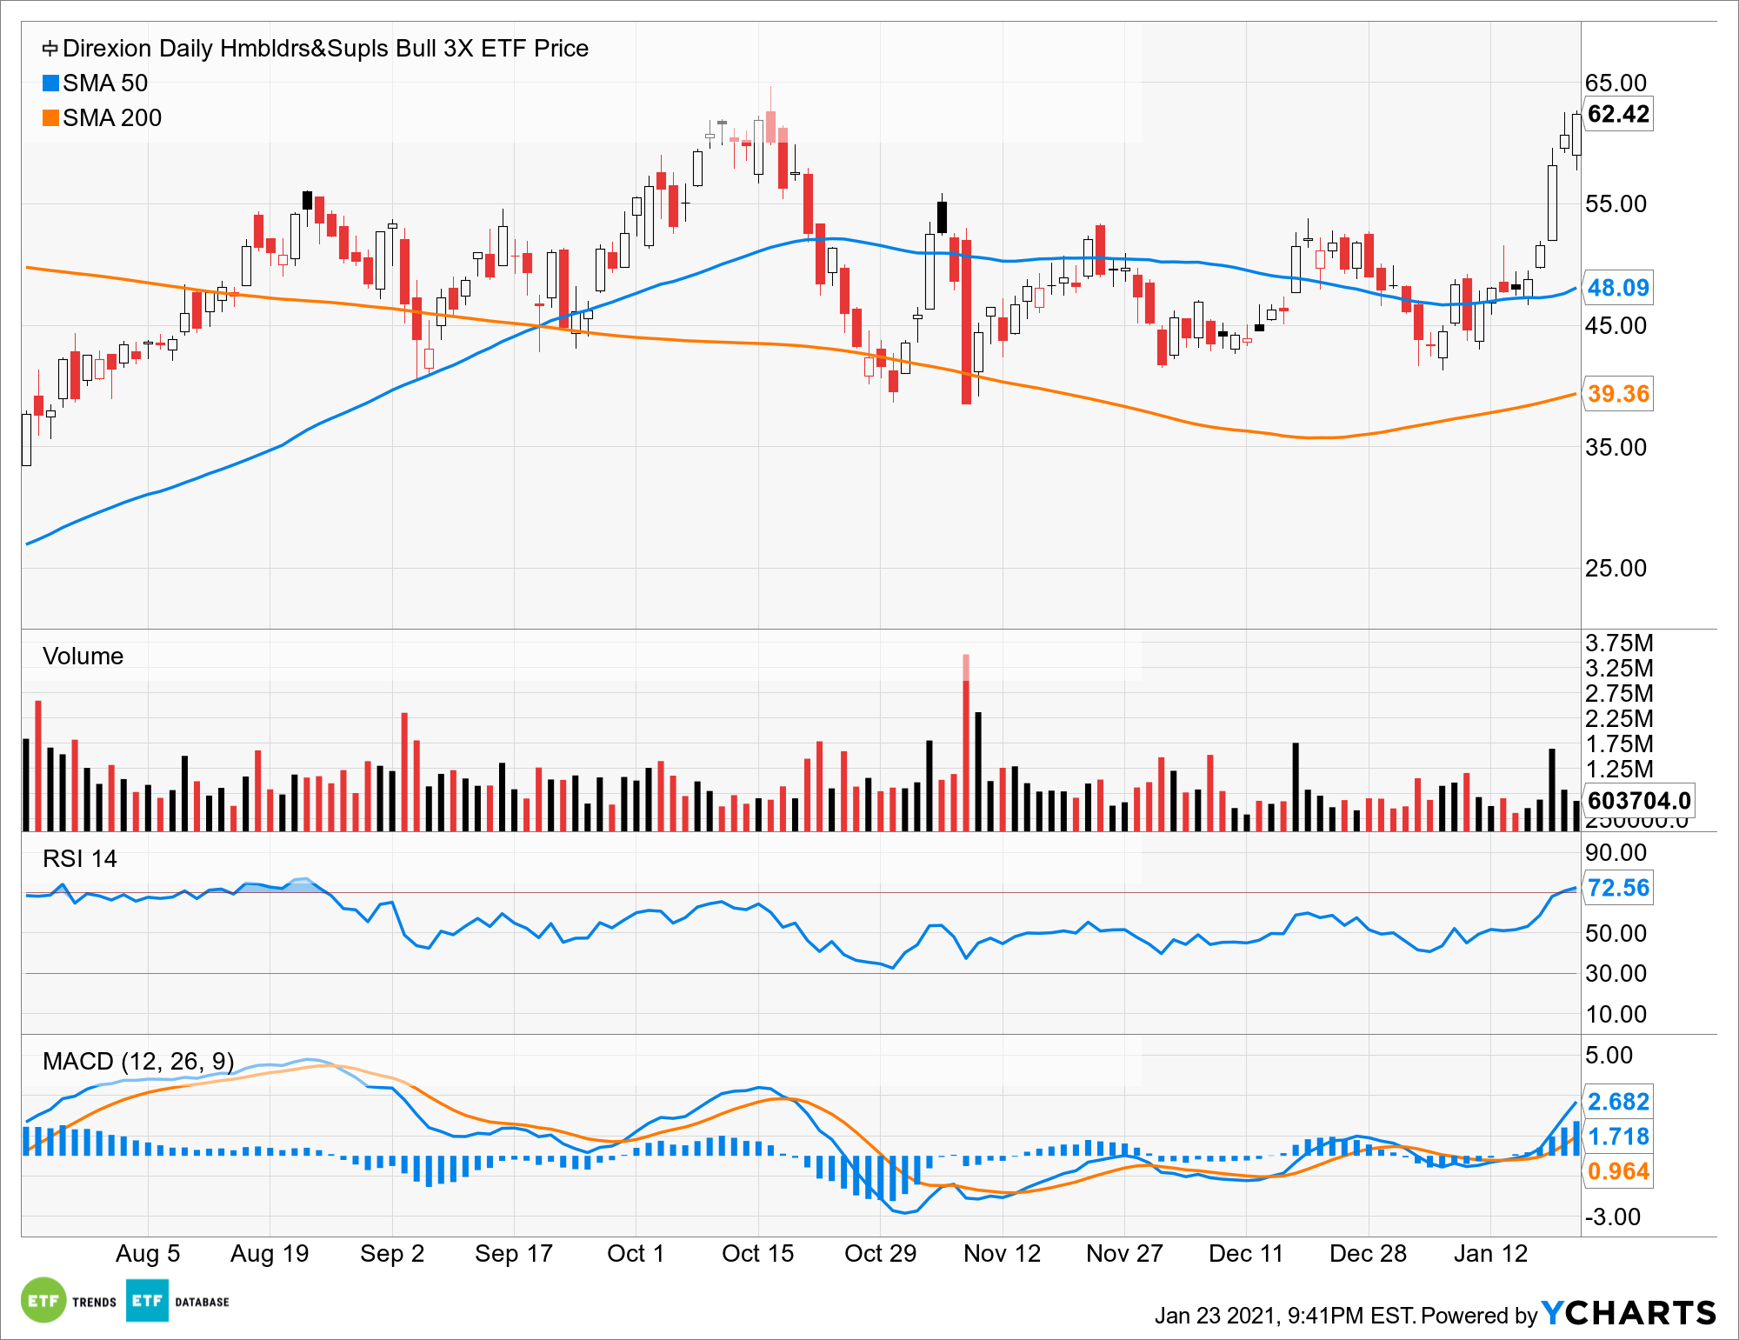Click the 603704.0 volume value tag
Image resolution: width=1739 pixels, height=1340 pixels.
click(1638, 800)
